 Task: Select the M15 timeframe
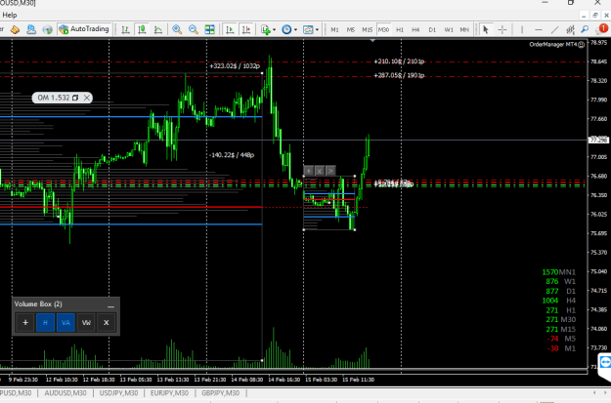(367, 29)
